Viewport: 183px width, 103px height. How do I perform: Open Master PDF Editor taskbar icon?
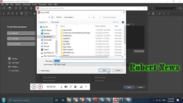tap(116, 100)
